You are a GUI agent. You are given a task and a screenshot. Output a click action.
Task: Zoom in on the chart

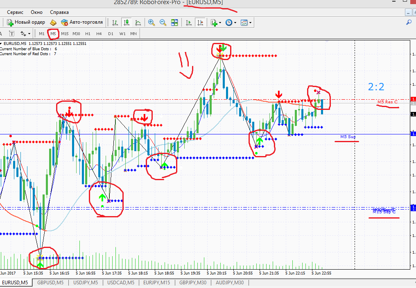(151, 22)
